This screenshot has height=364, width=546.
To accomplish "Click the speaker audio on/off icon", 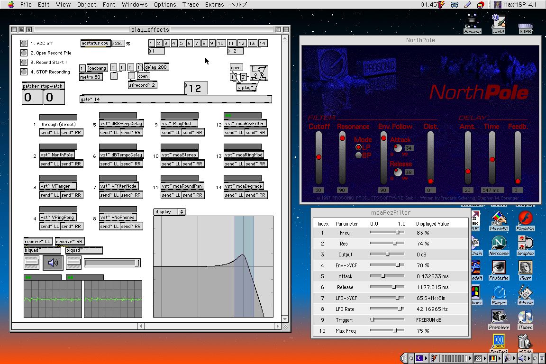I will click(53, 263).
